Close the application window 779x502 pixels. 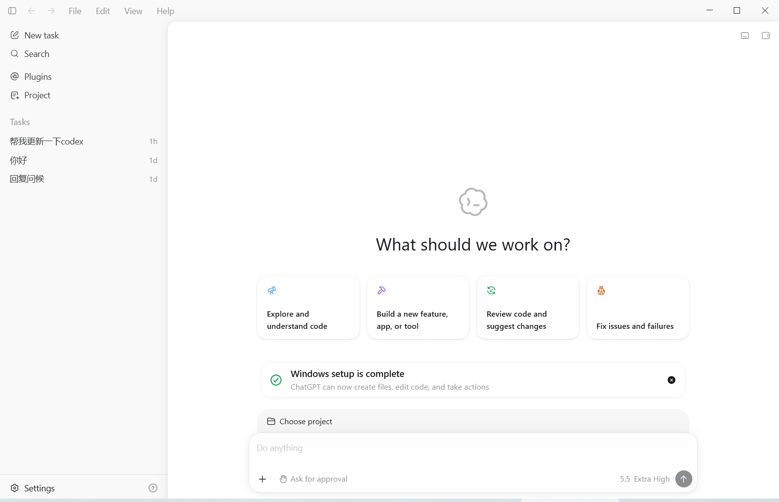tap(765, 10)
